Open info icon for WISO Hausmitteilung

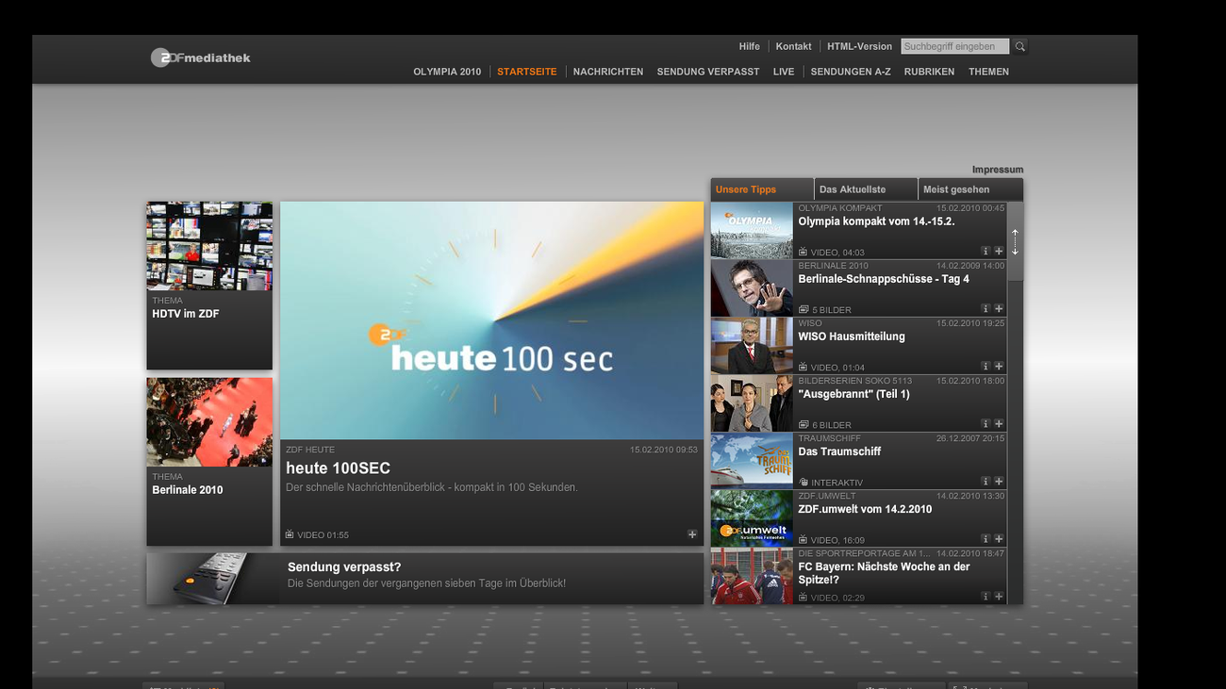[986, 367]
